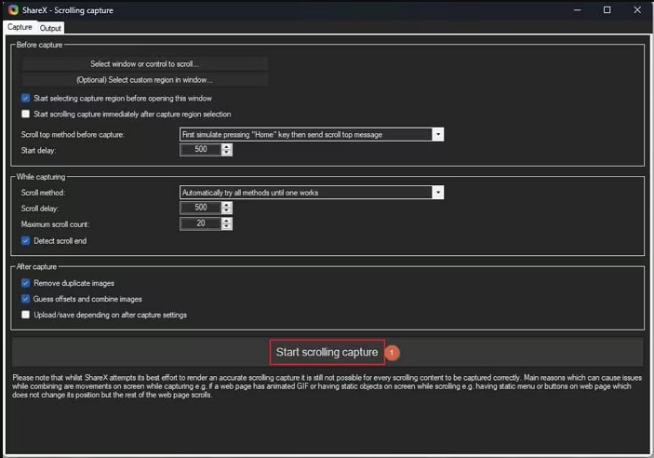
Task: Uncheck Start selecting capture region before opening
Action: (25, 98)
